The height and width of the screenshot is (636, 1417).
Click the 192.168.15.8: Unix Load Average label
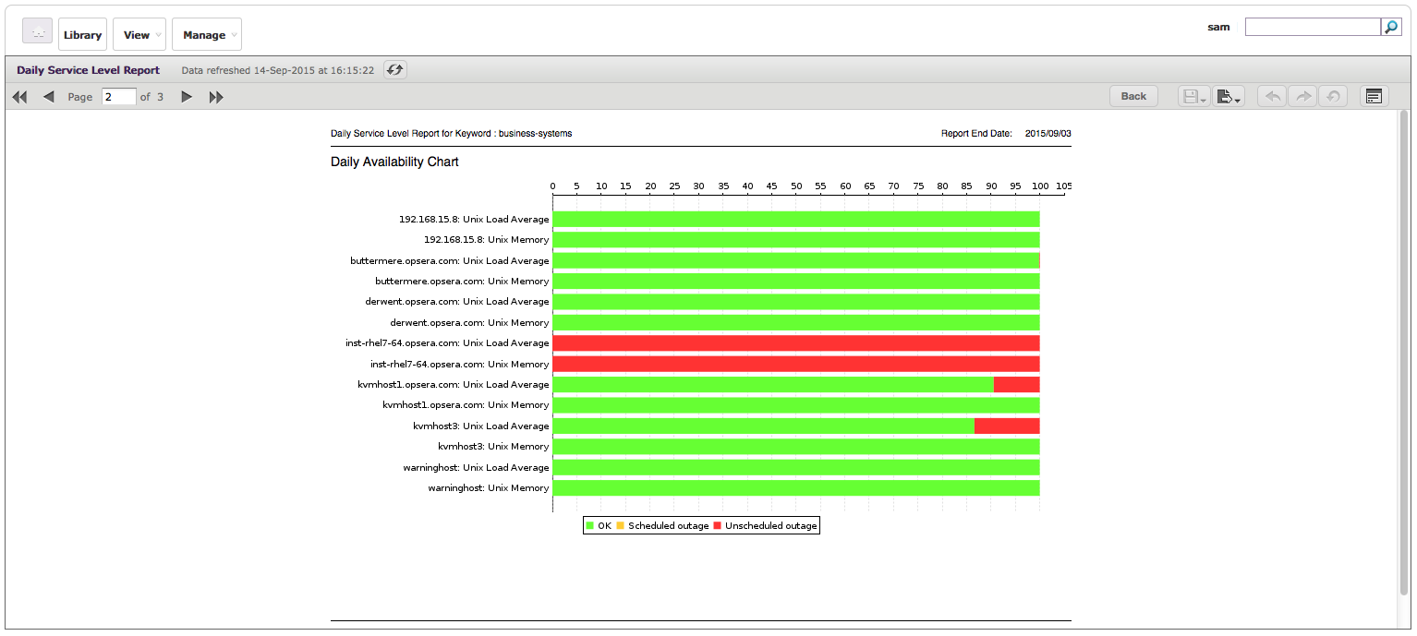point(474,220)
